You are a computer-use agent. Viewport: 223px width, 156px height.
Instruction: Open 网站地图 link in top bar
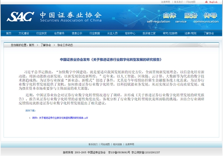pyautogui.click(x=191, y=2)
